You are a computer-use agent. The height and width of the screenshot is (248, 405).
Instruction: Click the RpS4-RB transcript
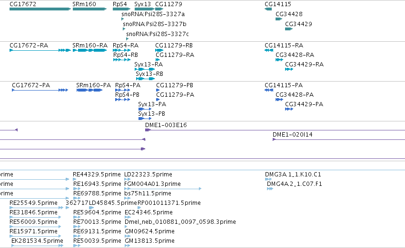click(x=122, y=60)
